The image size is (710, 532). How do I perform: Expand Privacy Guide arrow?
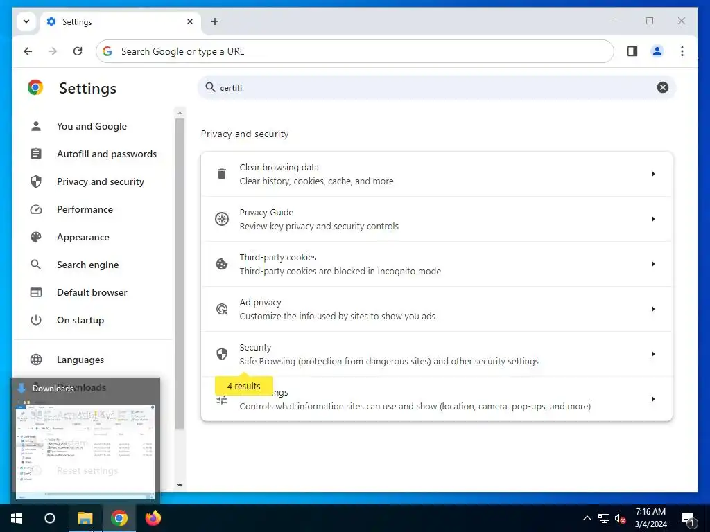click(x=653, y=219)
